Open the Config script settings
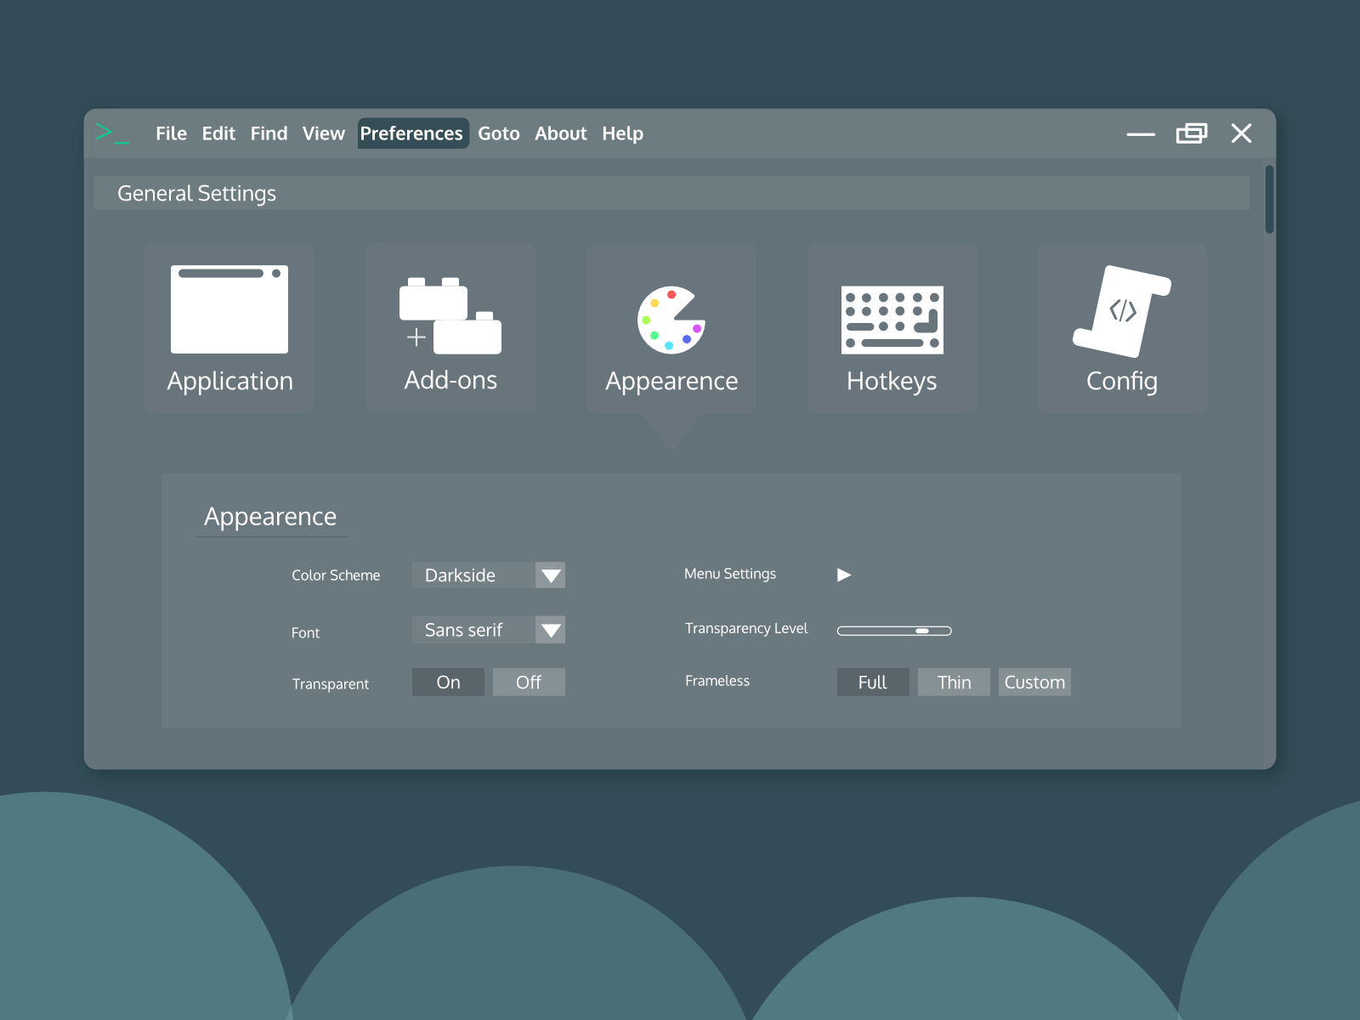This screenshot has width=1360, height=1020. [x=1121, y=328]
